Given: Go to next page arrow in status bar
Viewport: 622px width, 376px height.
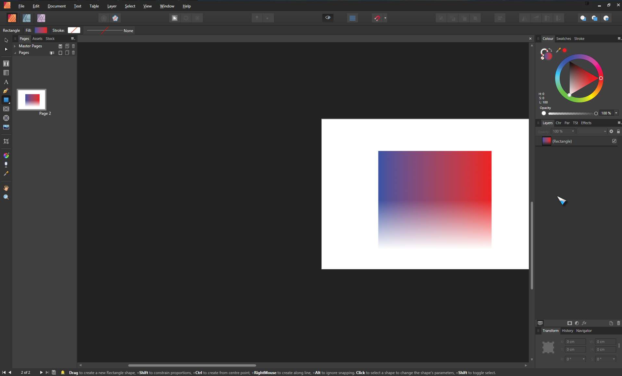Looking at the screenshot, I should point(41,372).
